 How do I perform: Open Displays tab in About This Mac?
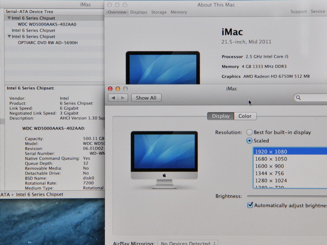pyautogui.click(x=139, y=12)
